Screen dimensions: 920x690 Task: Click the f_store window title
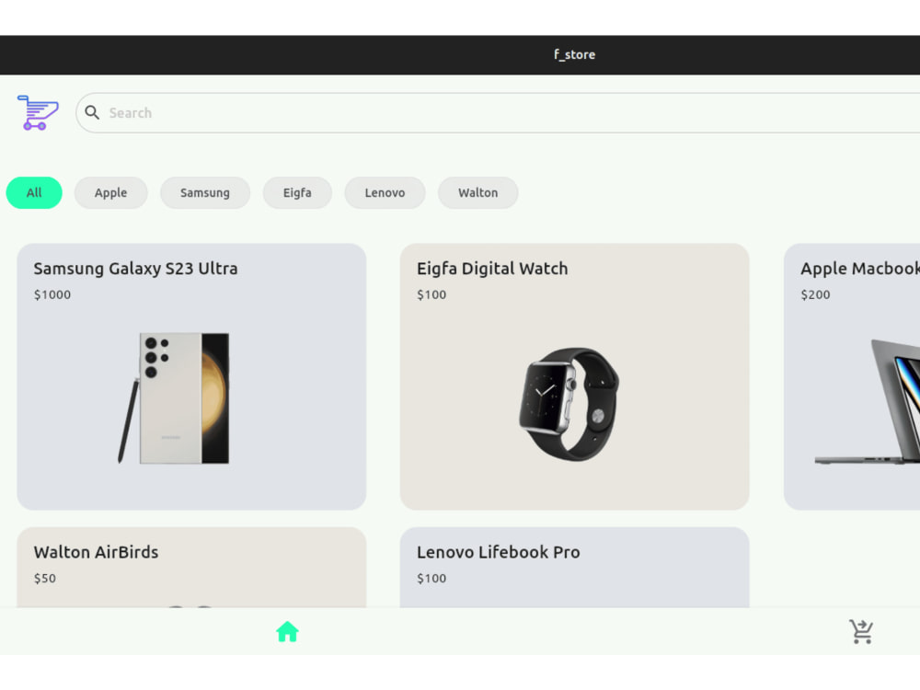(x=574, y=54)
